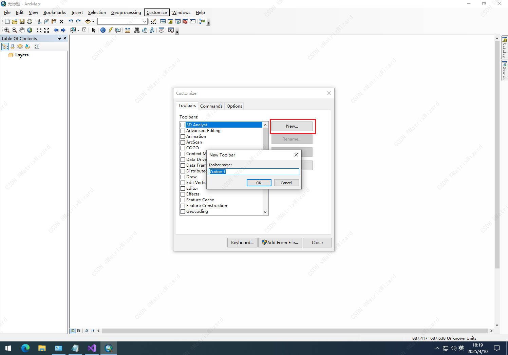Select the Zoom In tool
508x355 pixels.
click(x=7, y=30)
